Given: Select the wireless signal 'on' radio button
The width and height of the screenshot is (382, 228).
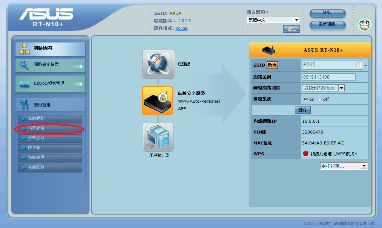Looking at the screenshot, I should [305, 99].
